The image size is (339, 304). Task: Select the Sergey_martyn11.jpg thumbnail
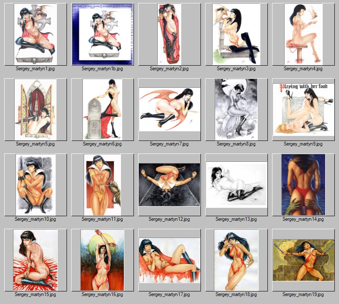(103, 185)
